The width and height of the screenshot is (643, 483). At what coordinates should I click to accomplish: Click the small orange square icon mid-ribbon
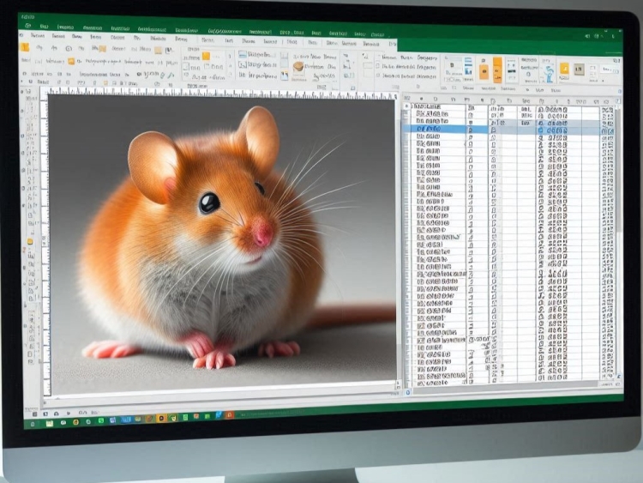point(206,56)
